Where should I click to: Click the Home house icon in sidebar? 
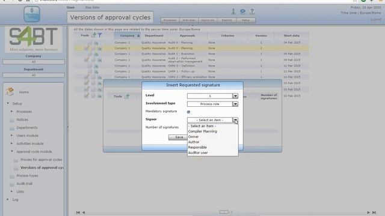[x=10, y=92]
